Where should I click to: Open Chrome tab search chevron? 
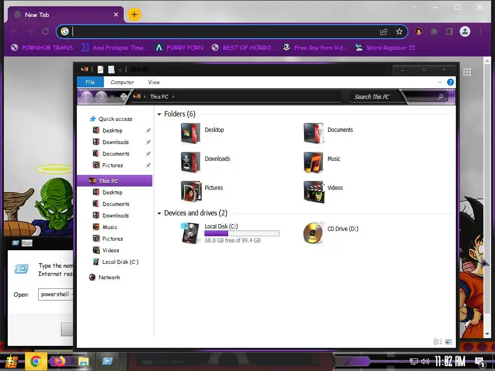pyautogui.click(x=413, y=7)
